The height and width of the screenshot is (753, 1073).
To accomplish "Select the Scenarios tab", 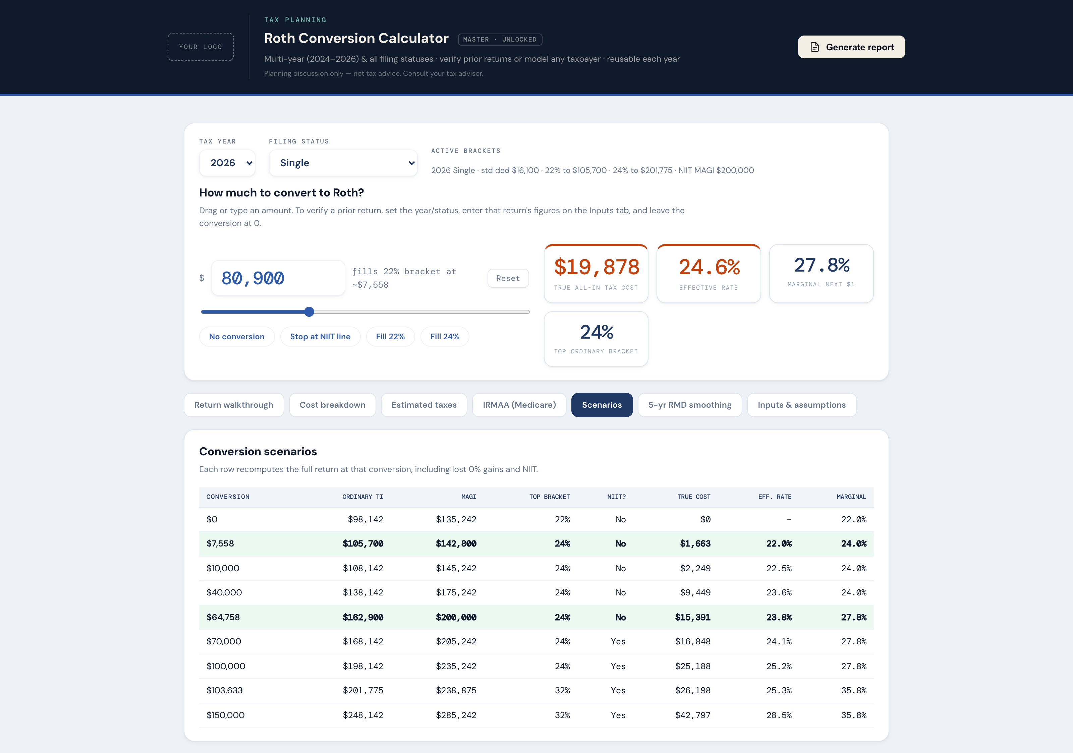I will point(602,405).
